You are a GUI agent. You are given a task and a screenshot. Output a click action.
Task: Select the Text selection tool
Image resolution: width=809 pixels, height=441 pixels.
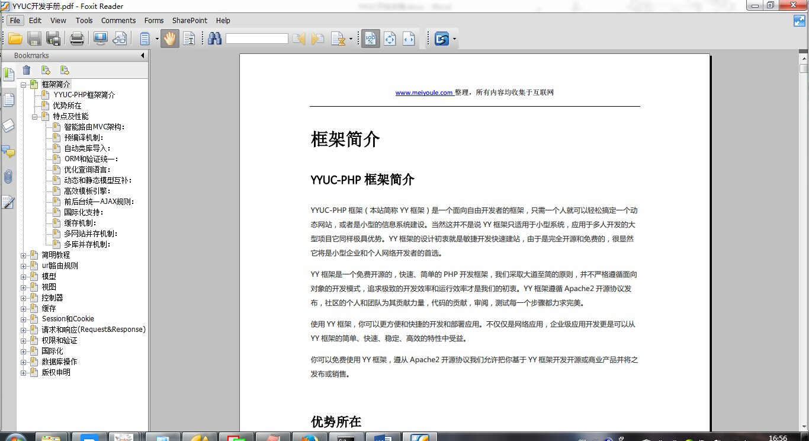pos(189,39)
